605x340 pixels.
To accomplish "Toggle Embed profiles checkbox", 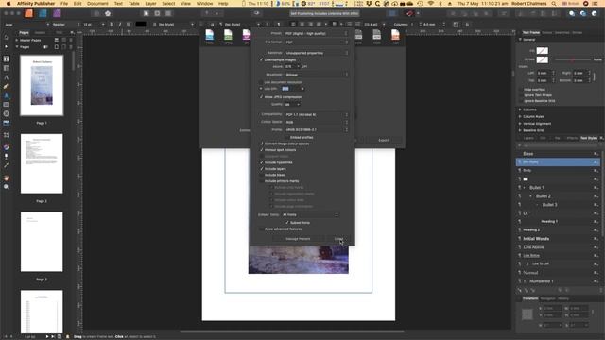I will pos(287,137).
